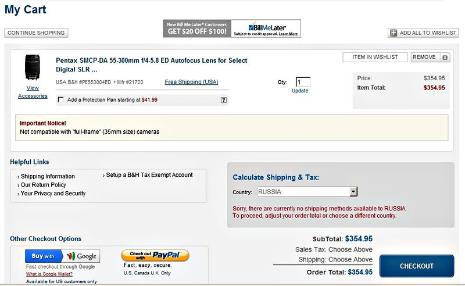Open the View Accessories link

point(33,92)
